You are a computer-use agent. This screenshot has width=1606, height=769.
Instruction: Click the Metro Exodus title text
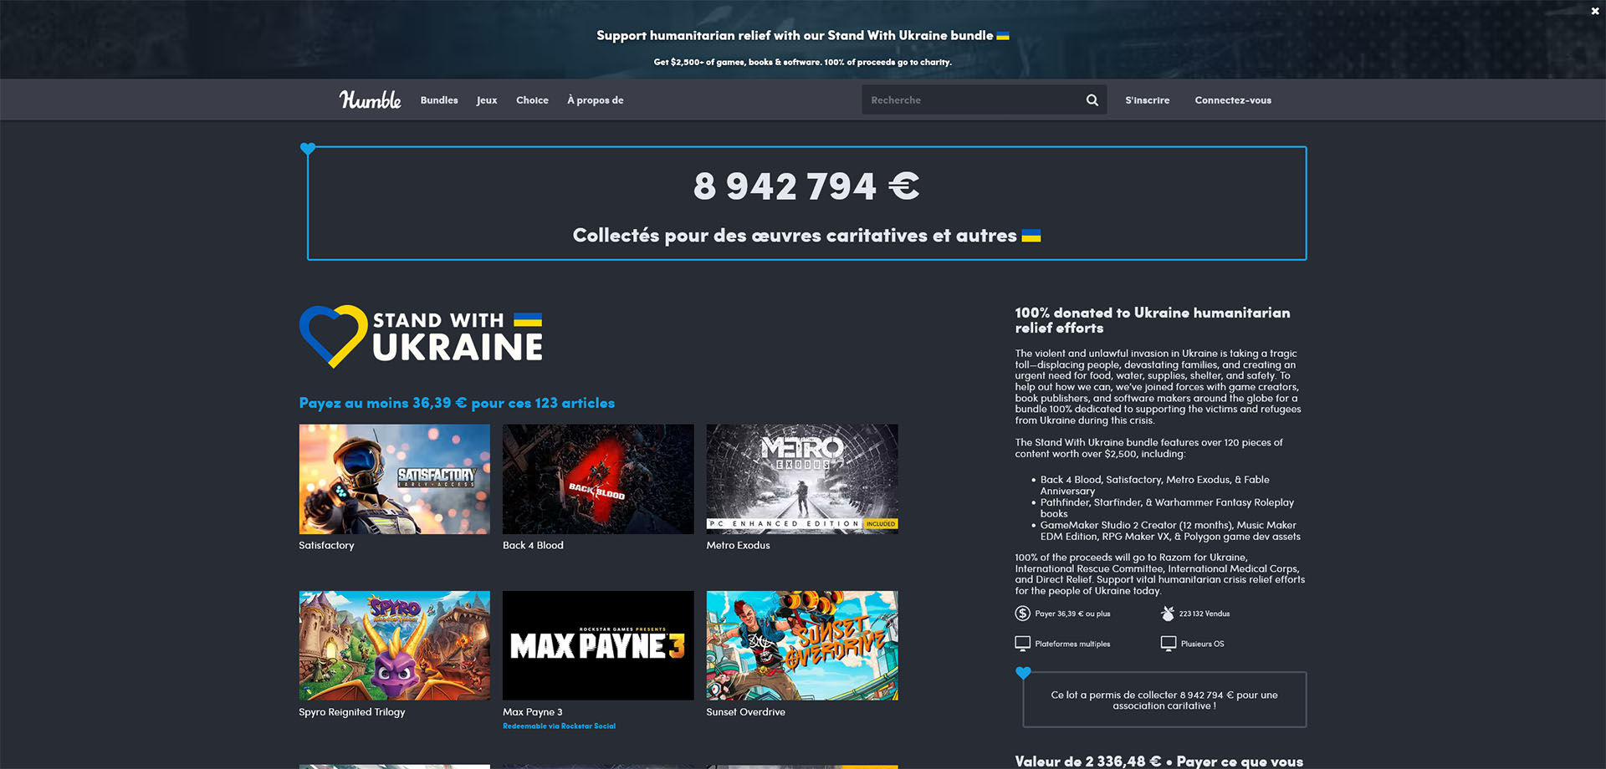click(x=738, y=545)
